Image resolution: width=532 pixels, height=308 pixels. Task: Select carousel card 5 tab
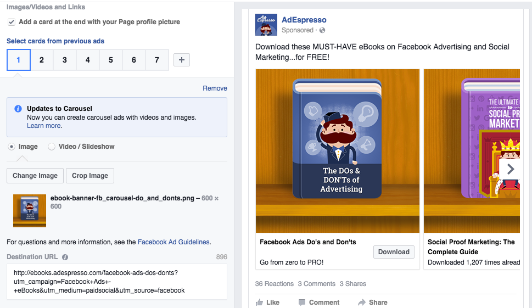tap(111, 60)
